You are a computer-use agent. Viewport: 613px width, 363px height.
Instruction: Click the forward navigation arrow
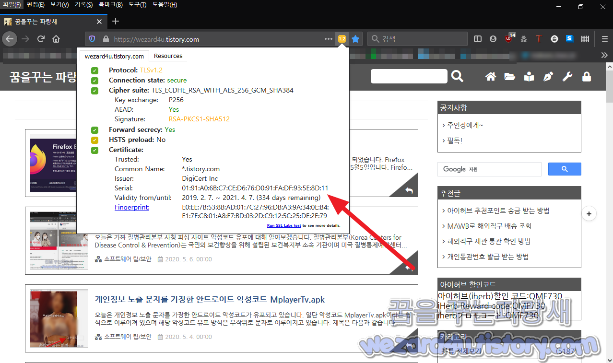click(25, 39)
